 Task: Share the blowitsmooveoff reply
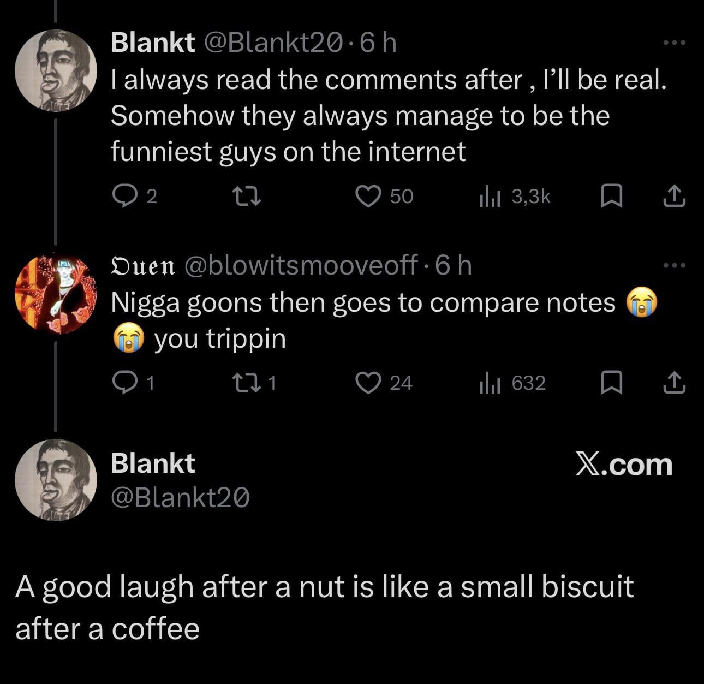[674, 383]
